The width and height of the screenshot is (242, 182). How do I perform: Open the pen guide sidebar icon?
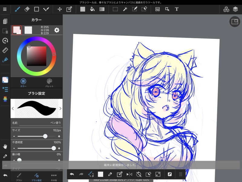5,60
